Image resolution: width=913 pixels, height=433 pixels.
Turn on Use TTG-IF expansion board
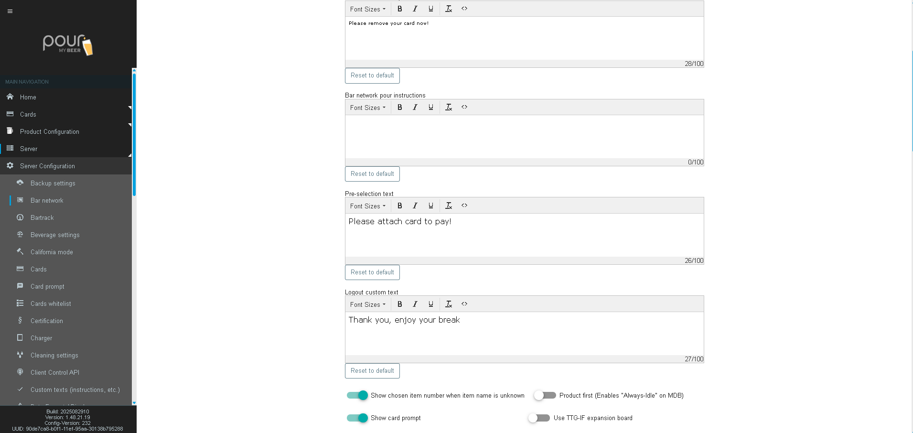click(539, 418)
